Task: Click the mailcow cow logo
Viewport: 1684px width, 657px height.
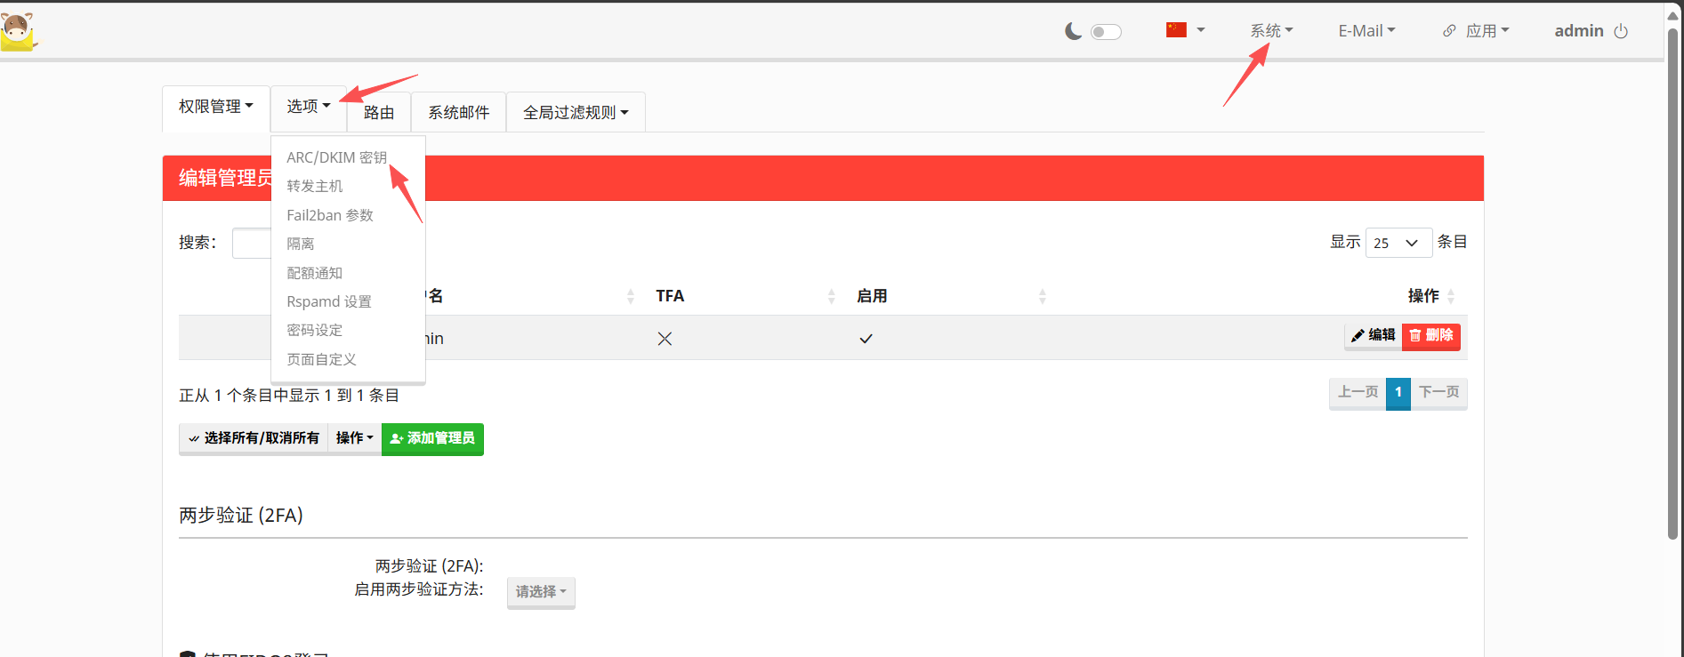Action: point(18,32)
